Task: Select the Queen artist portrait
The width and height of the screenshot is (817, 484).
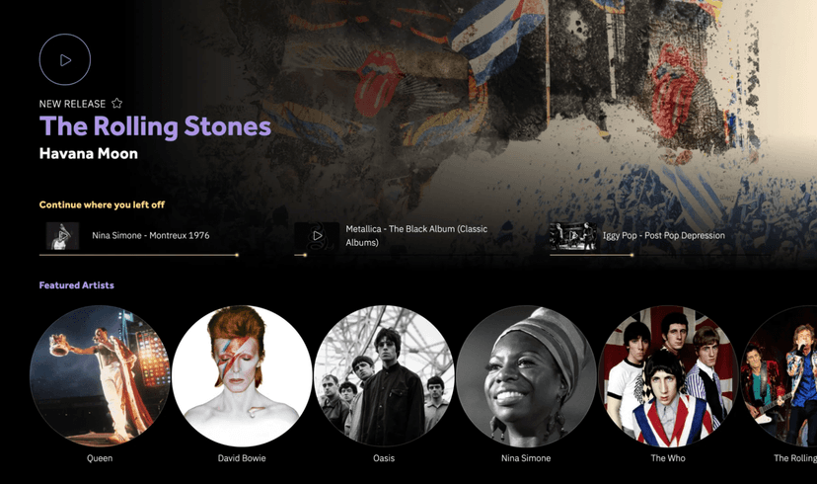Action: [x=100, y=376]
